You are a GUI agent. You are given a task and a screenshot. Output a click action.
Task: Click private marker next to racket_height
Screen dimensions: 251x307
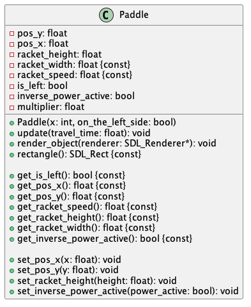pos(11,55)
